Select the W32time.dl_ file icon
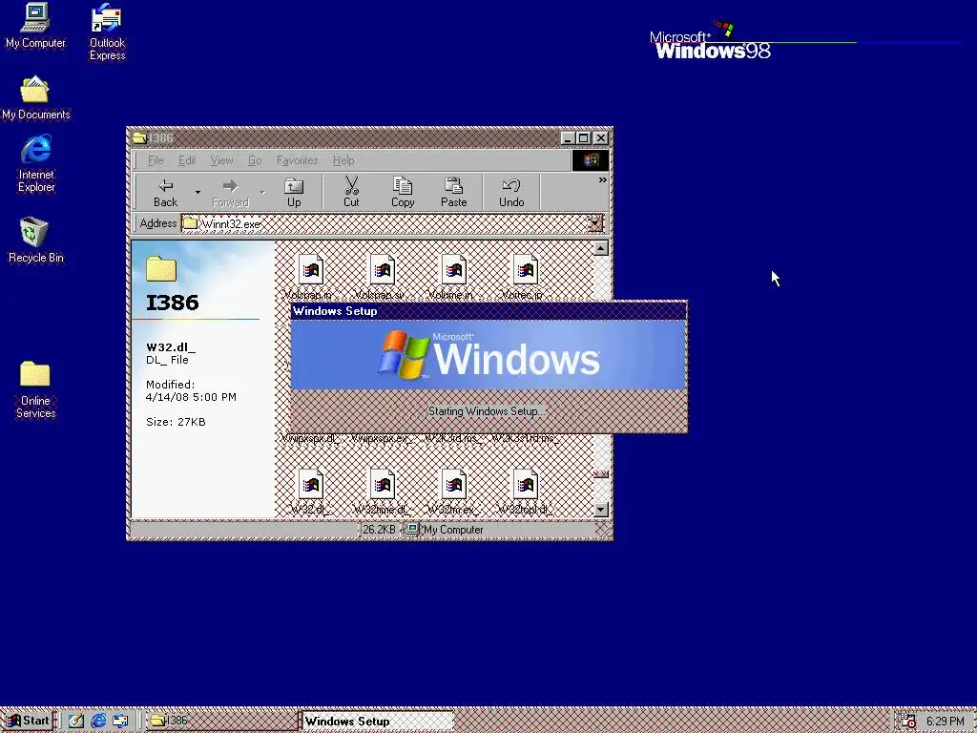 point(382,484)
